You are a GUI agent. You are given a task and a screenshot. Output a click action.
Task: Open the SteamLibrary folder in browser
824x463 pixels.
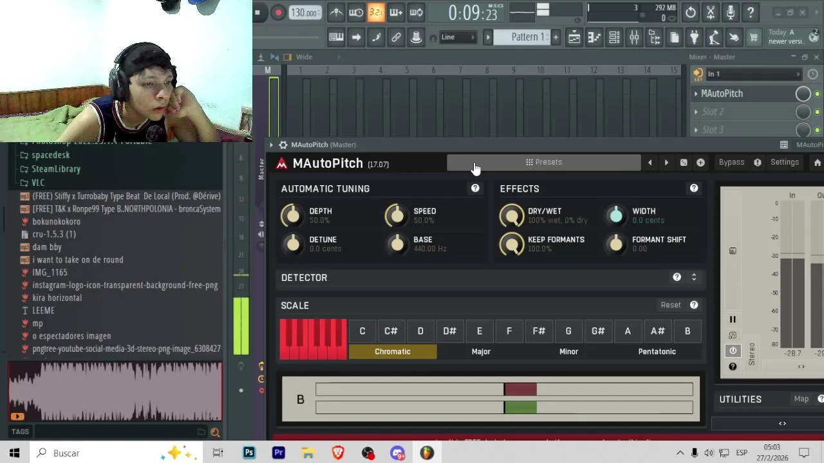tap(56, 169)
